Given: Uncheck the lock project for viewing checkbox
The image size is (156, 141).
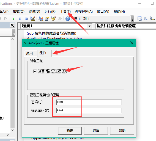Looking at the screenshot, I should click(35, 71).
